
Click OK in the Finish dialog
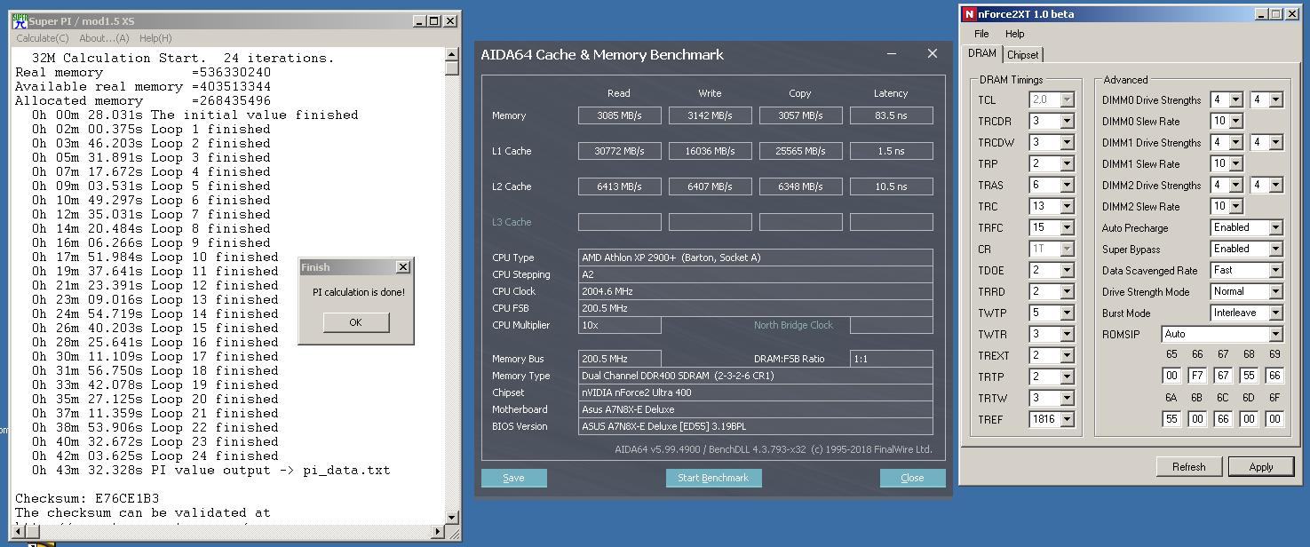tap(355, 322)
